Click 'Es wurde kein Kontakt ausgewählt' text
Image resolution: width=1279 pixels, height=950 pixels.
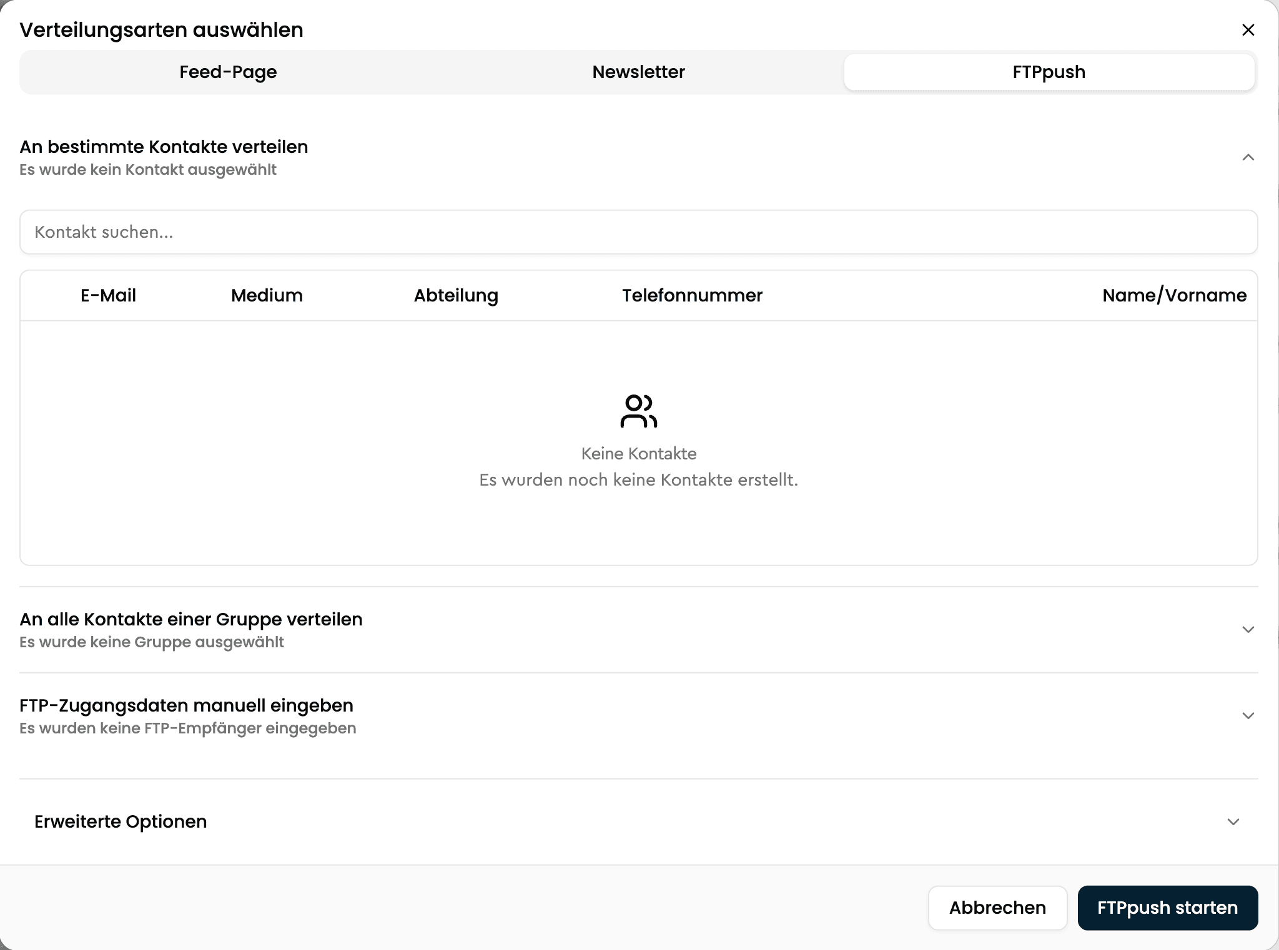pos(148,170)
